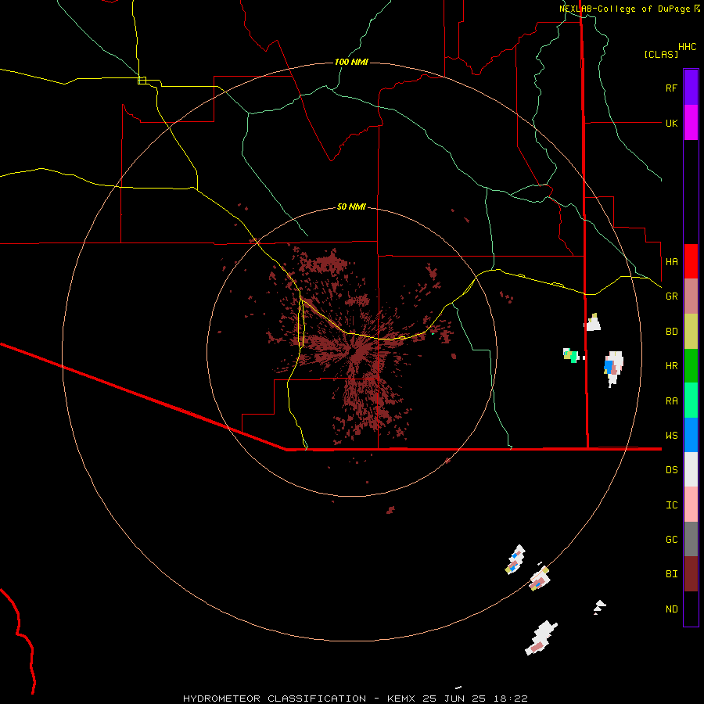Click the '100 NMI' range ring label
This screenshot has height=704, width=704.
tap(351, 62)
